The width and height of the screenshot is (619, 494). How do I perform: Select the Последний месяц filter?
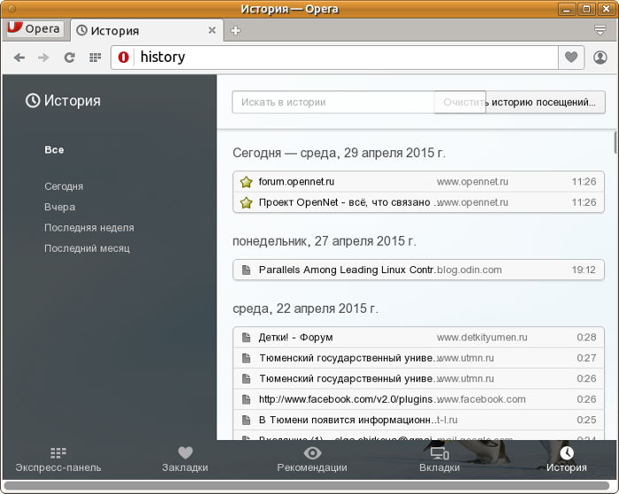(x=87, y=248)
